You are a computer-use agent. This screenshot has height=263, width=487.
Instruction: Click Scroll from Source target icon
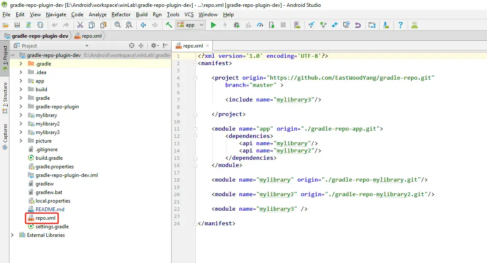point(132,45)
